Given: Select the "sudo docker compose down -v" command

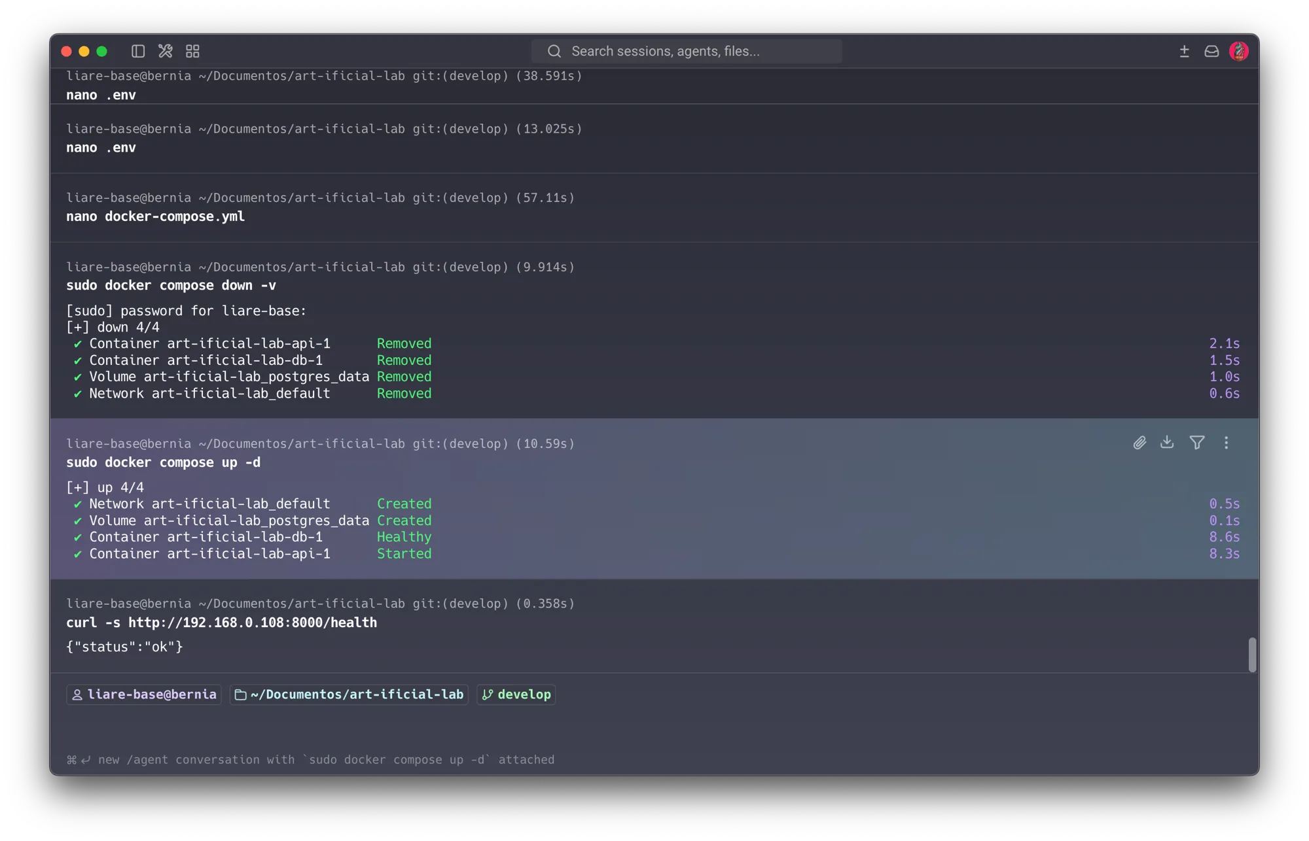Looking at the screenshot, I should pyautogui.click(x=171, y=286).
